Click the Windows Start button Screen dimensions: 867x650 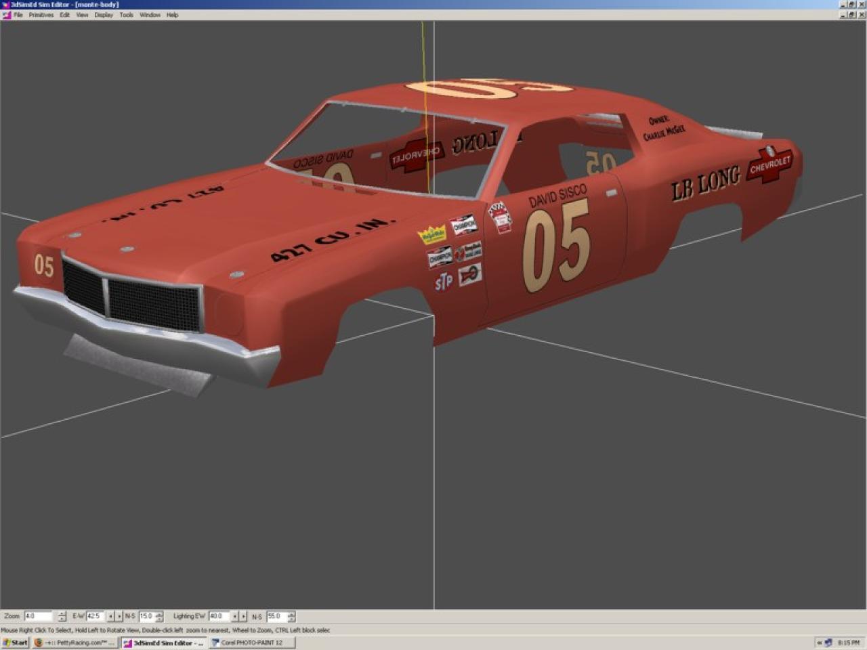tap(15, 643)
